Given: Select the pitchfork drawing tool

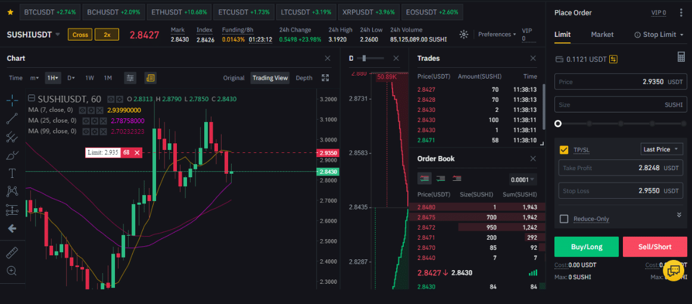Looking at the screenshot, I should [x=13, y=137].
